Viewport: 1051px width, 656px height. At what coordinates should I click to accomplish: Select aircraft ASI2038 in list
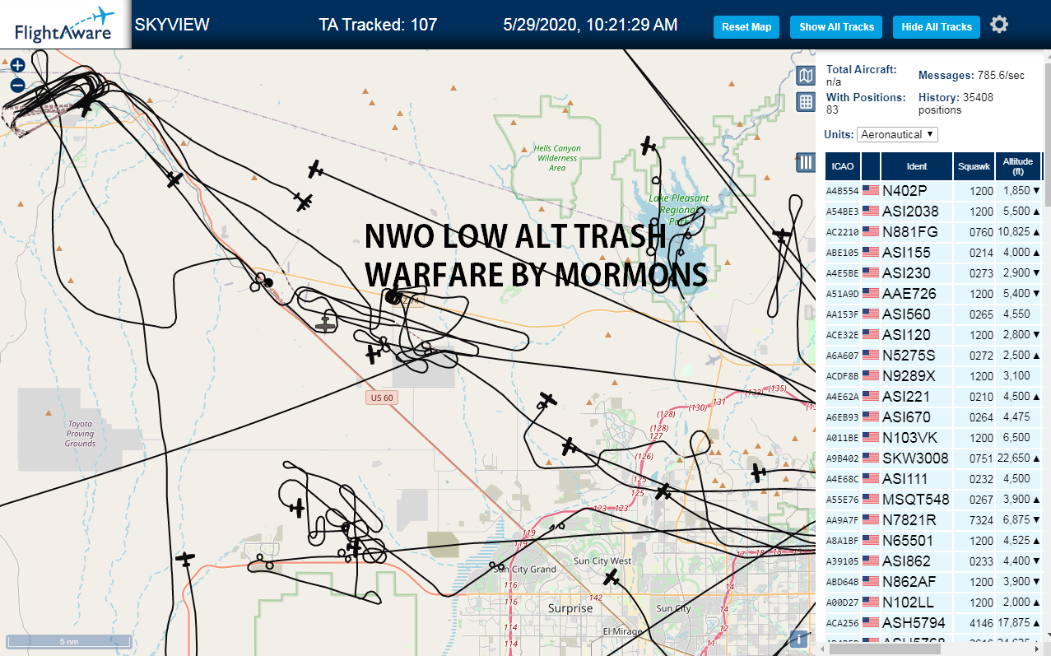(x=933, y=212)
